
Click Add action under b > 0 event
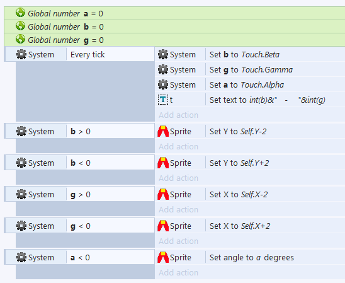[x=178, y=146]
